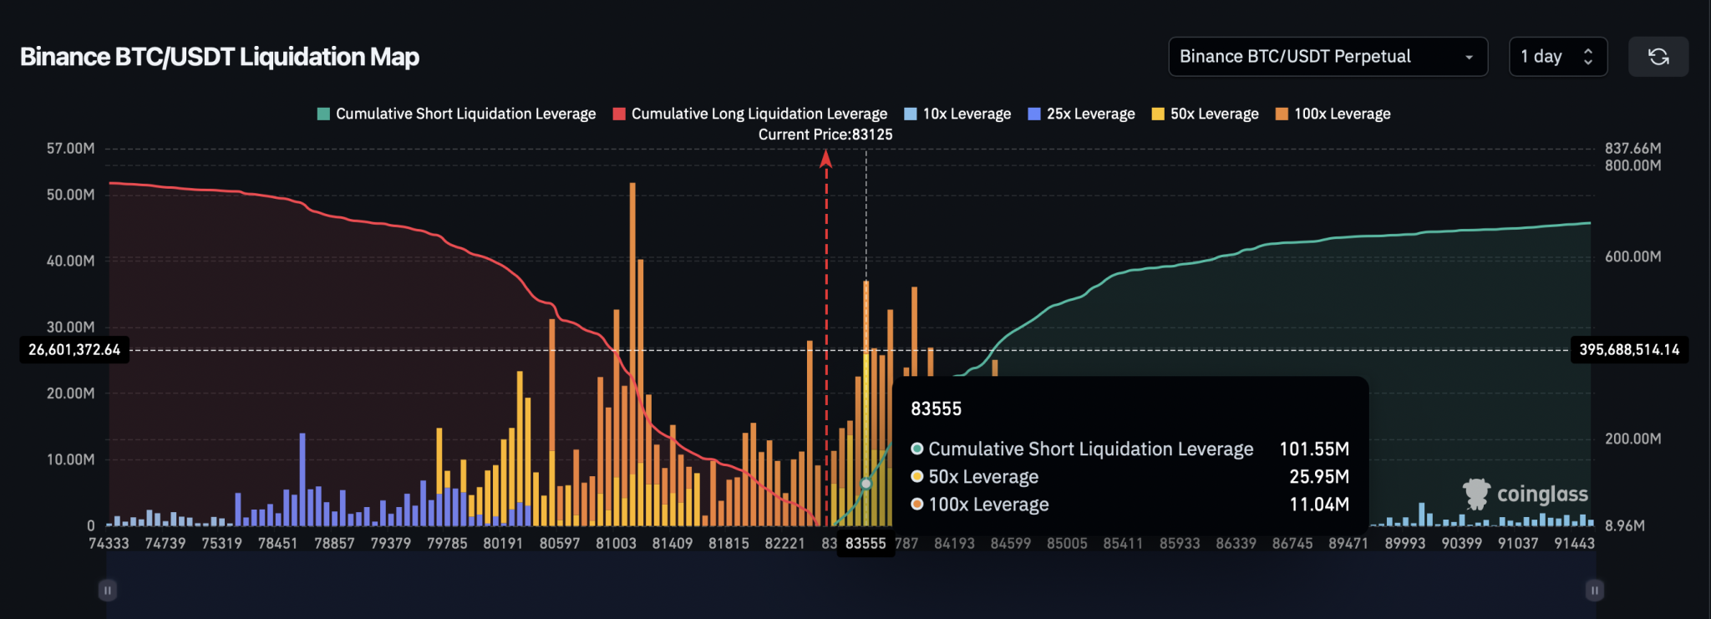
Task: Open the Binance BTC/USDT Perpetual pair dropdown
Action: point(1328,57)
